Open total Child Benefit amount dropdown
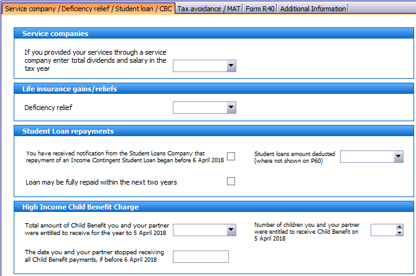Image resolution: width=416 pixels, height=276 pixels. pyautogui.click(x=231, y=230)
